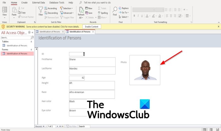This screenshot has height=131, width=221.
Task: Open the More records dropdown
Action: point(103,17)
